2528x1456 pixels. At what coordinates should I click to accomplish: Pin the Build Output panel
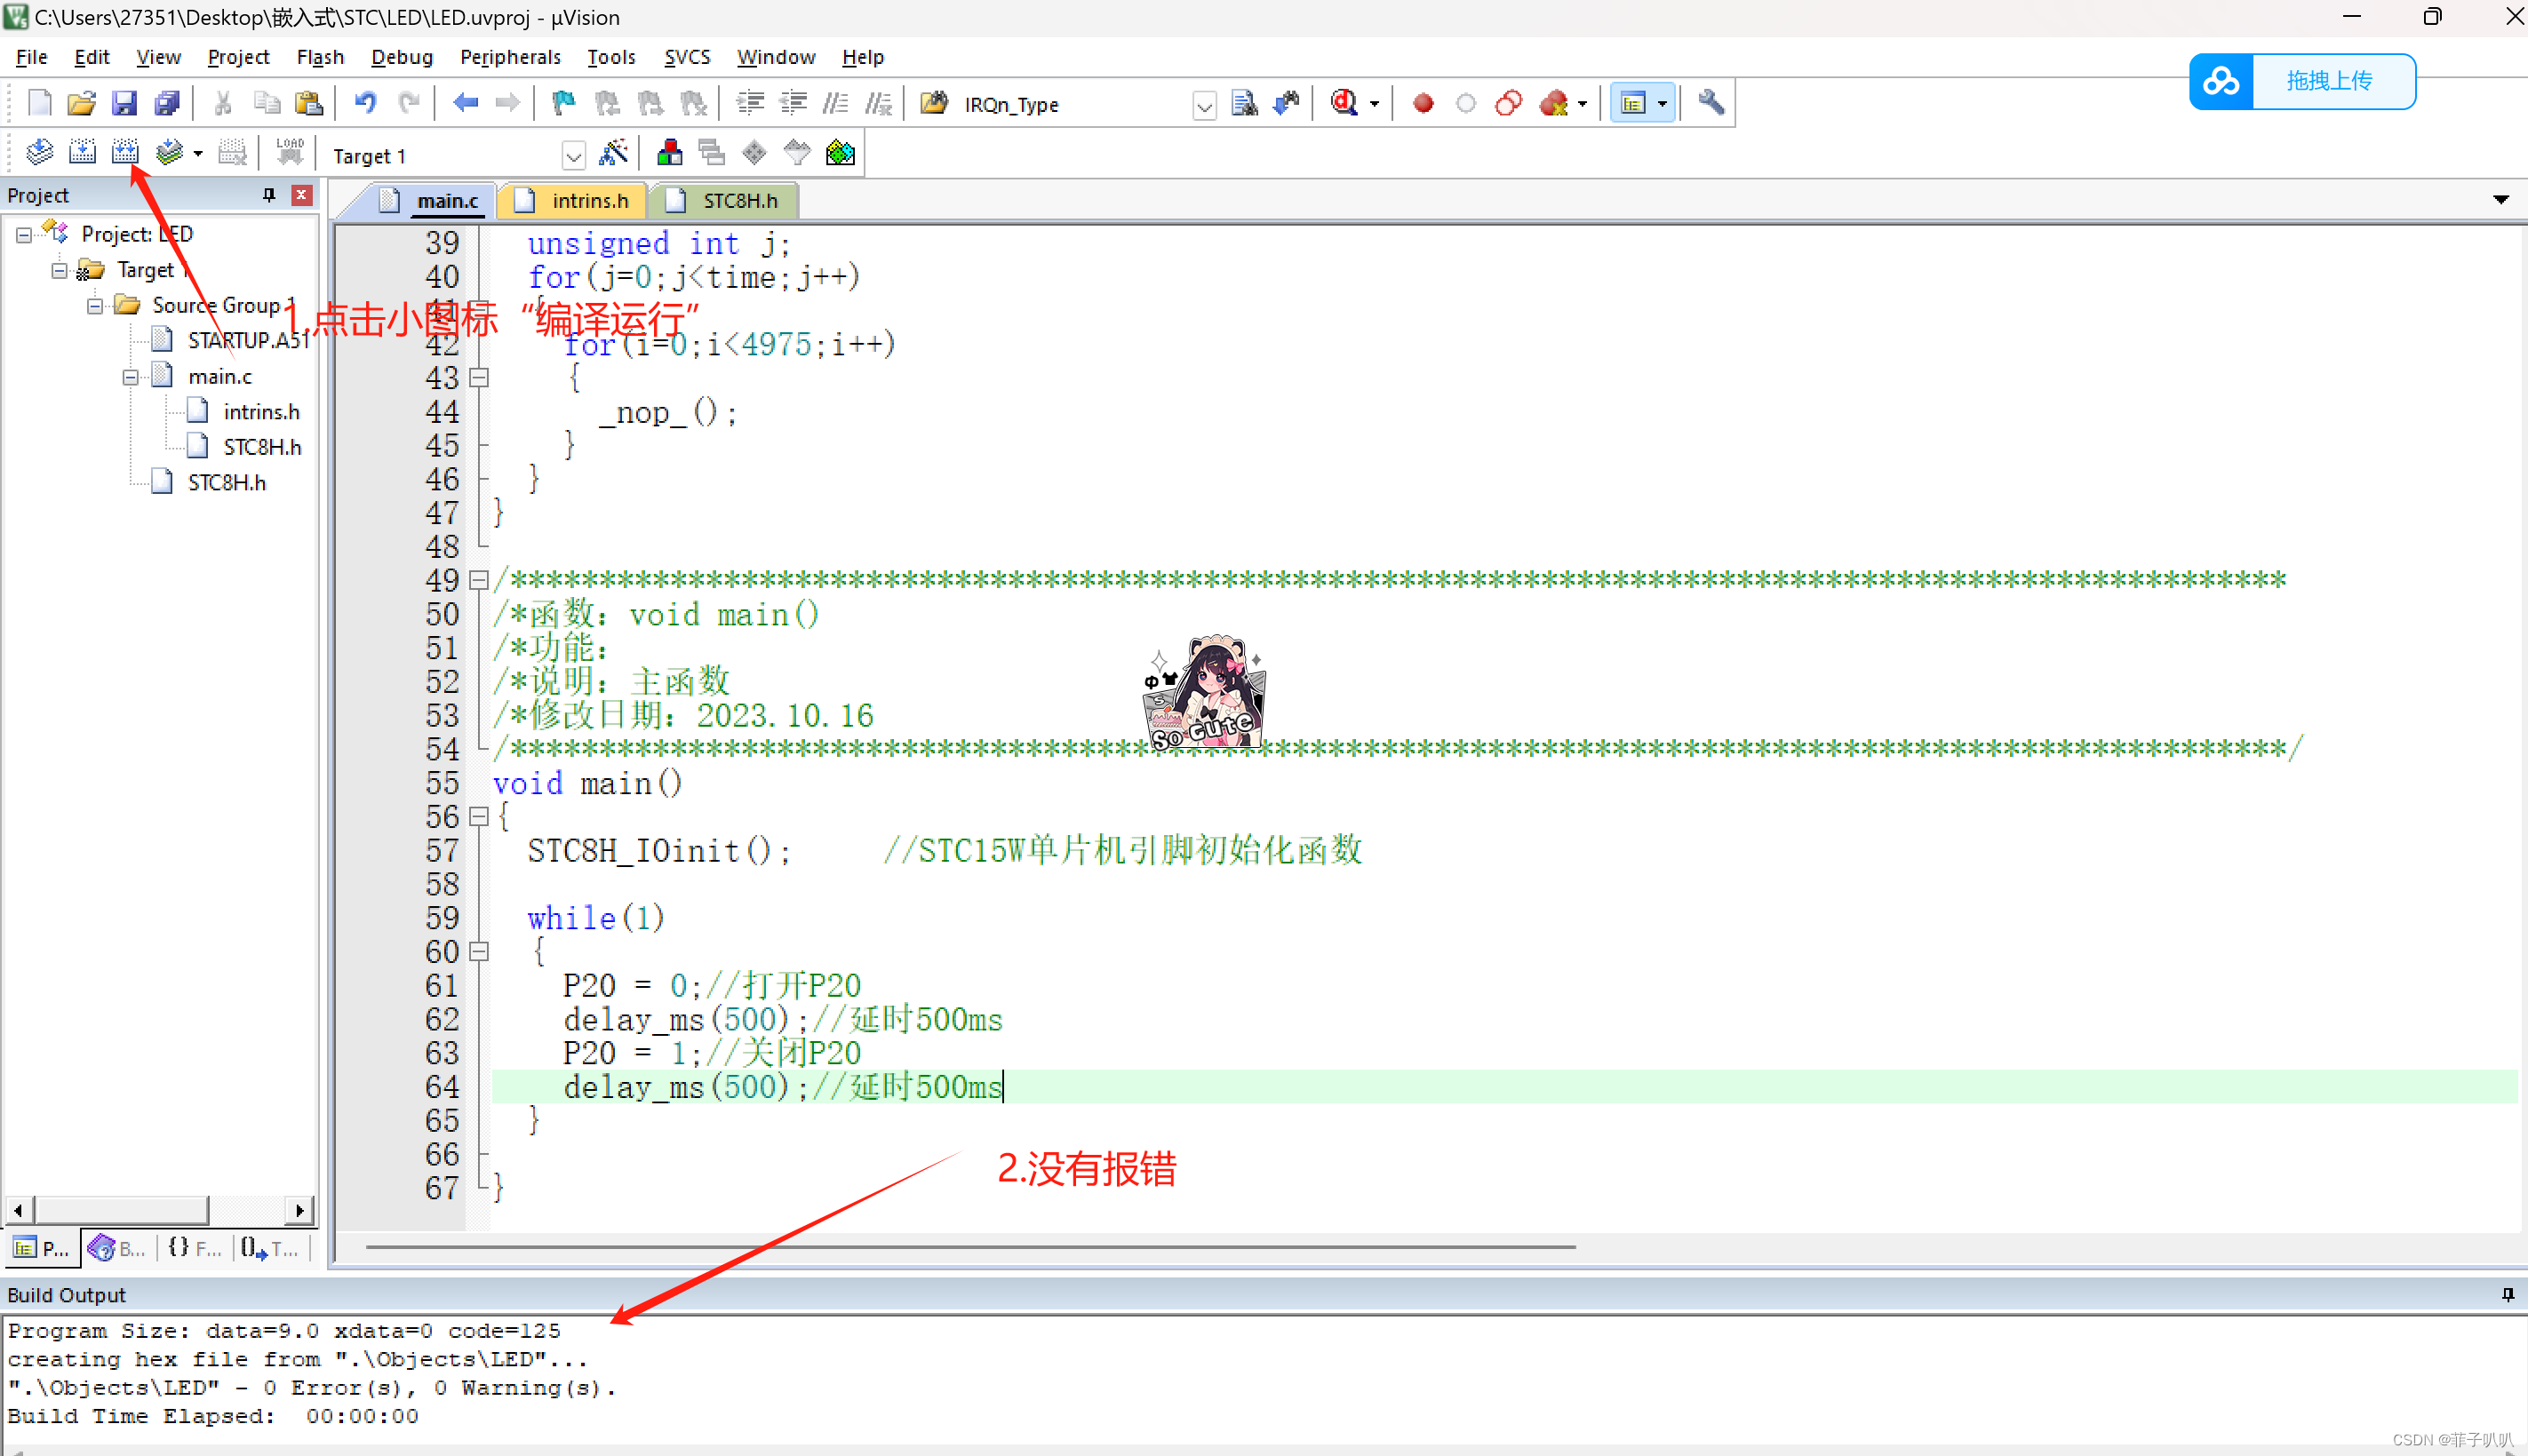click(2507, 1294)
